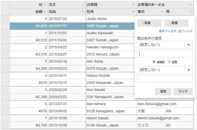Switch to 値フィルタ tab
Screen dimensions: 197x130
pyautogui.click(x=185, y=31)
